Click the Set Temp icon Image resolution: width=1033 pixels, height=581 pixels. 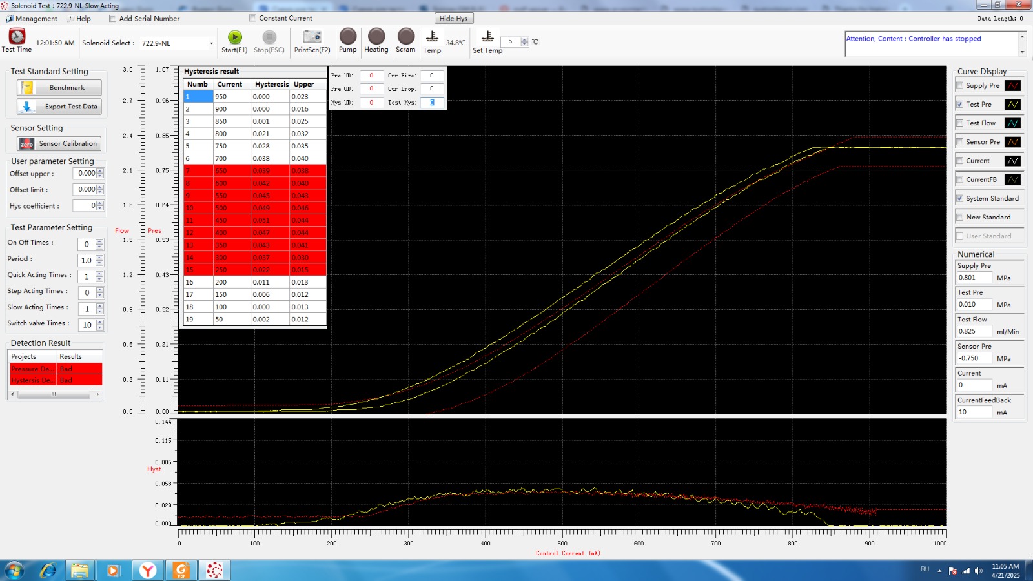(488, 36)
